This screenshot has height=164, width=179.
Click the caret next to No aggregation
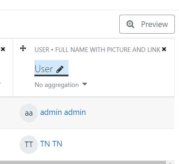pos(85,84)
